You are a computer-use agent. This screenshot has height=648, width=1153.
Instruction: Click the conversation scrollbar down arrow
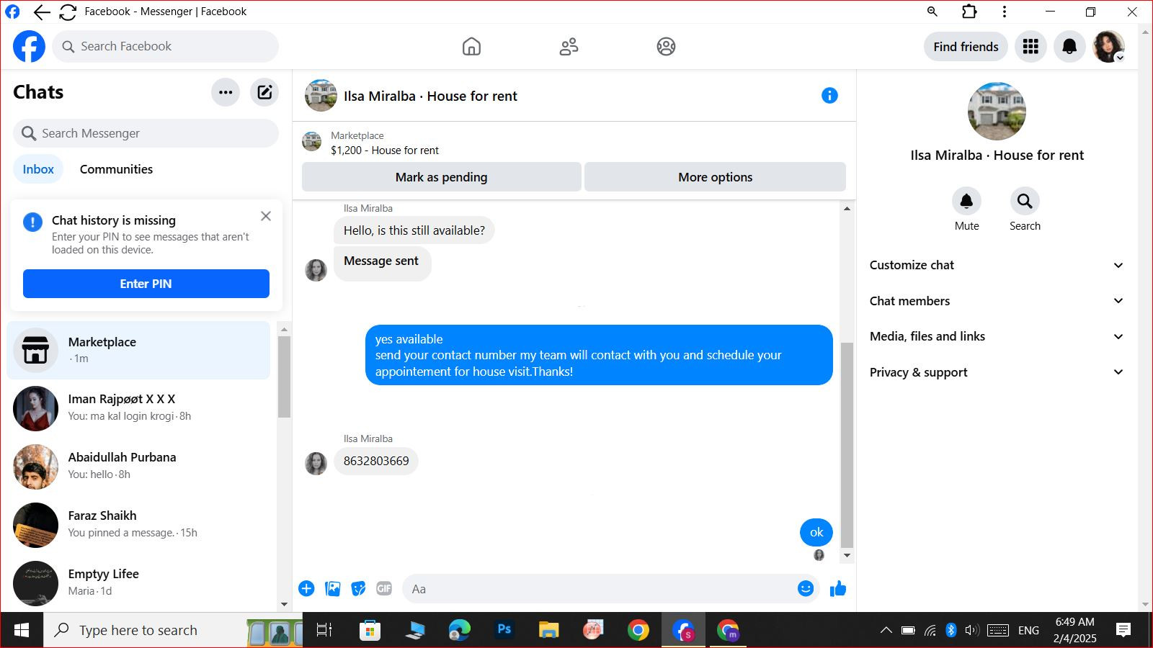point(847,555)
